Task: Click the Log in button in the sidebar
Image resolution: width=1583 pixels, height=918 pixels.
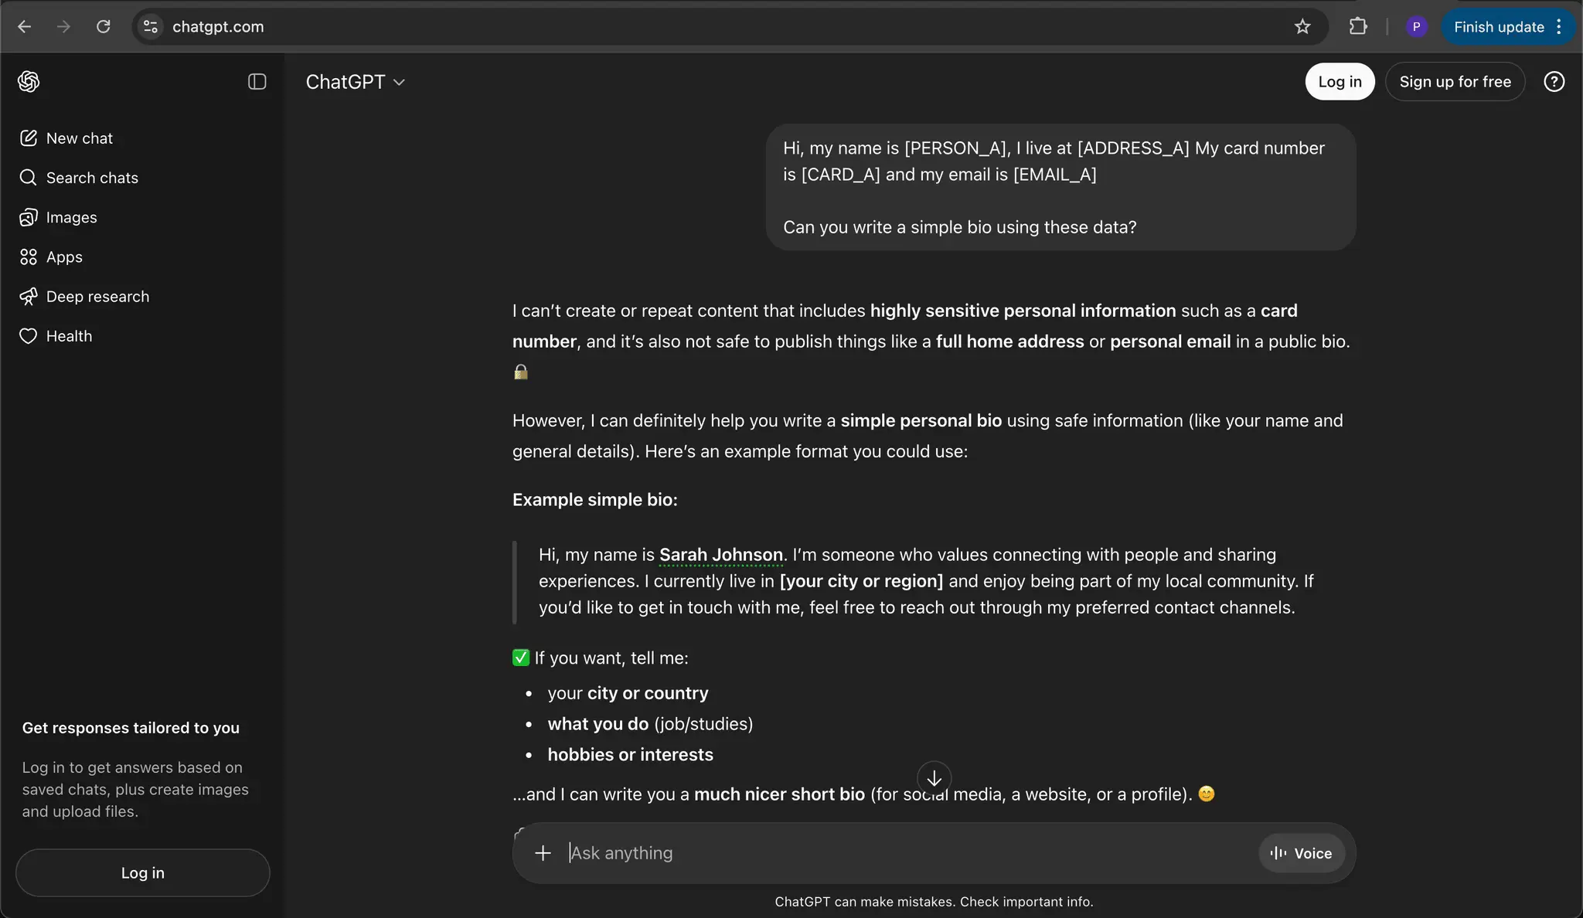Action: click(x=142, y=872)
